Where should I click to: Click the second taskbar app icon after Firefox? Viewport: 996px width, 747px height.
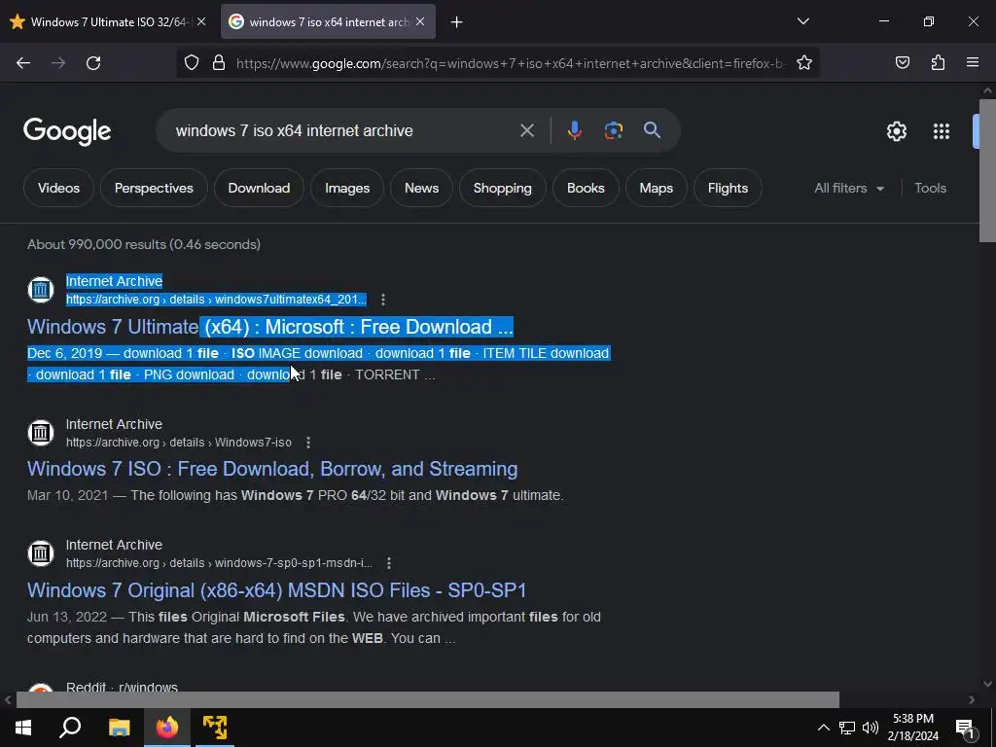(x=215, y=728)
